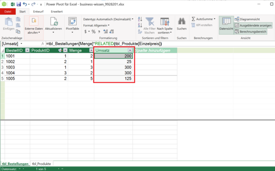Image resolution: width=275 pixels, height=171 pixels.
Task: Toggle Ausgeblendete anzeigen
Action: (253, 25)
